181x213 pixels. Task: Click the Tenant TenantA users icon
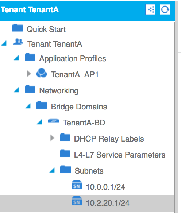pyautogui.click(x=18, y=42)
